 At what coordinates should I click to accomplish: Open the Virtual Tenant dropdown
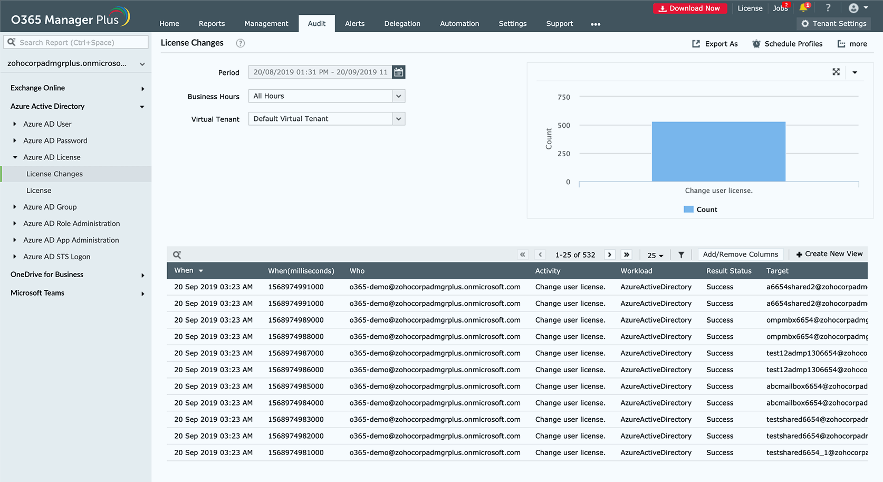(398, 119)
